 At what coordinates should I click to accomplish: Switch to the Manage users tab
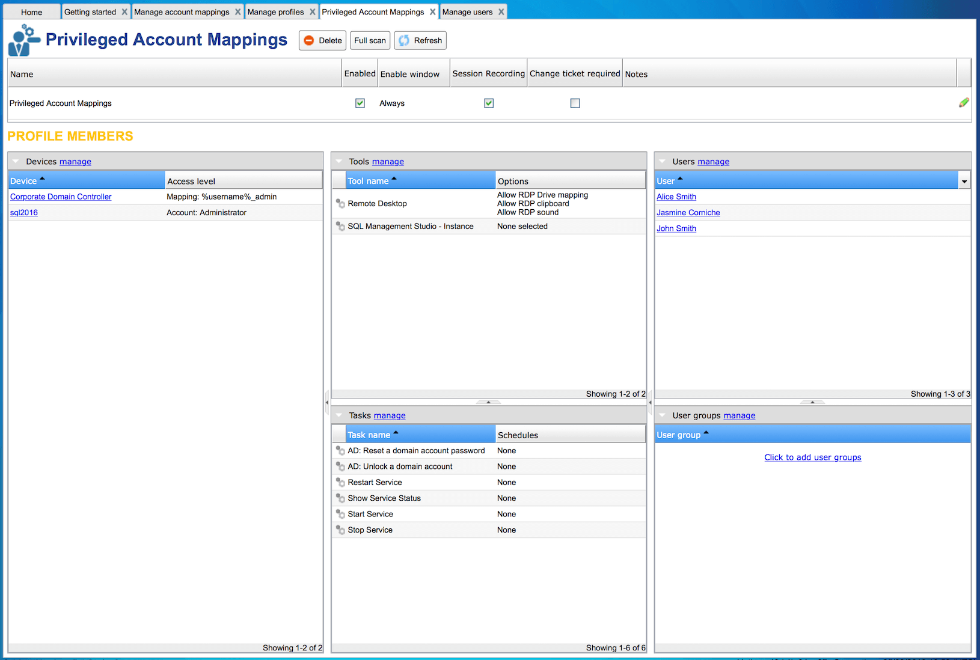click(467, 12)
